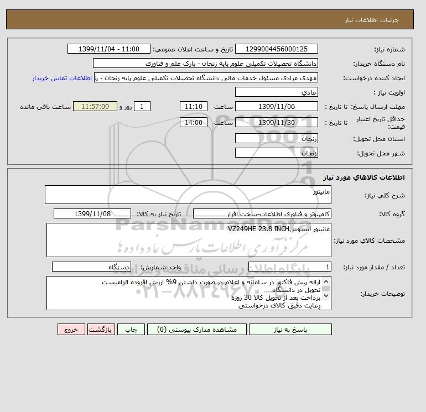Click the حداقل تاریخ اعتبار قیمت label

[381, 123]
